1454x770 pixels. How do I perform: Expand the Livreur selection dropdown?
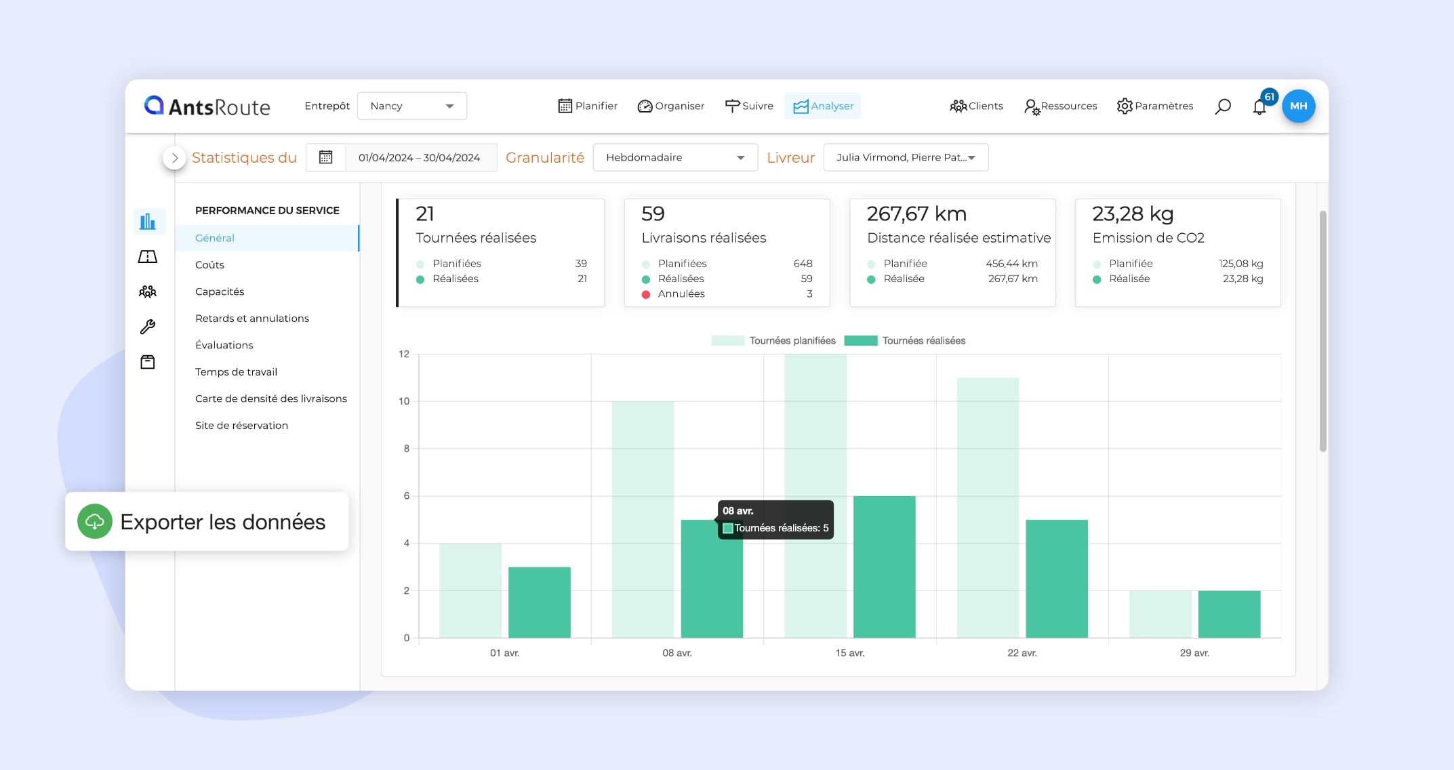905,157
